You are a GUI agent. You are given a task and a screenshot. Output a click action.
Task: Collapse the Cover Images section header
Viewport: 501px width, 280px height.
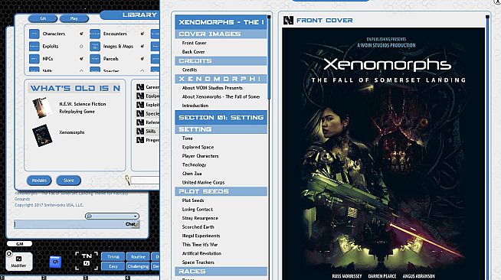221,34
